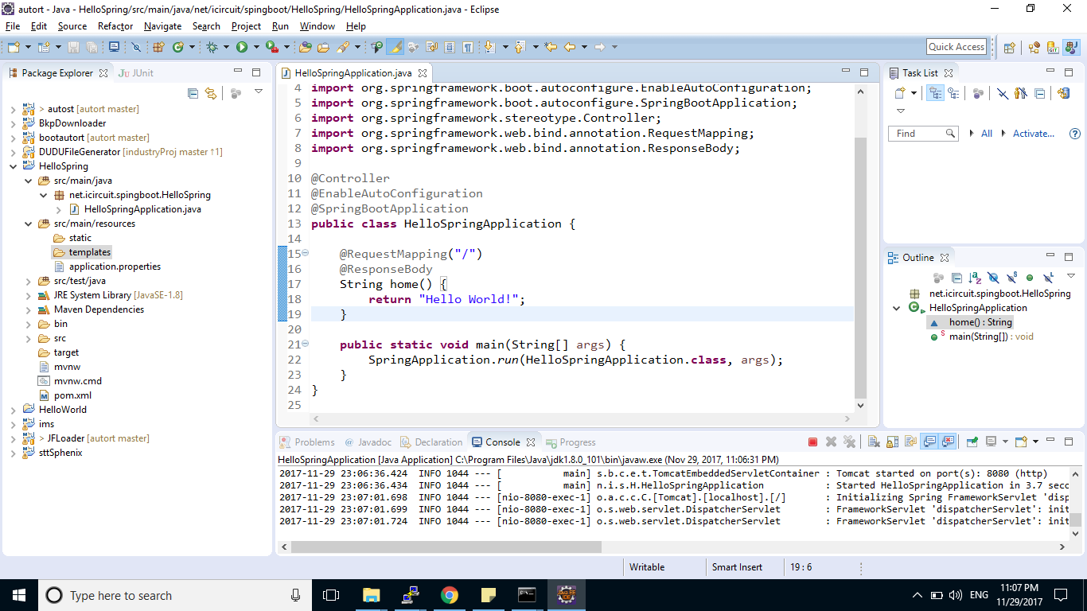Switch to the Problems tab
1087x611 pixels.
pyautogui.click(x=307, y=442)
